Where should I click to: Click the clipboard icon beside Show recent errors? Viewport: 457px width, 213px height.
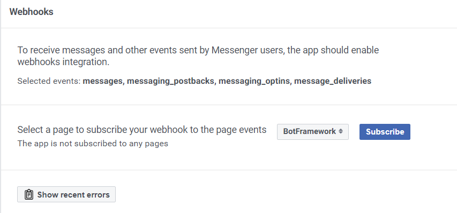[x=28, y=195]
